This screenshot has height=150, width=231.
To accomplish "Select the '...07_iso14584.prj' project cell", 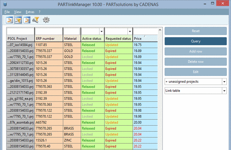I will (20, 45).
